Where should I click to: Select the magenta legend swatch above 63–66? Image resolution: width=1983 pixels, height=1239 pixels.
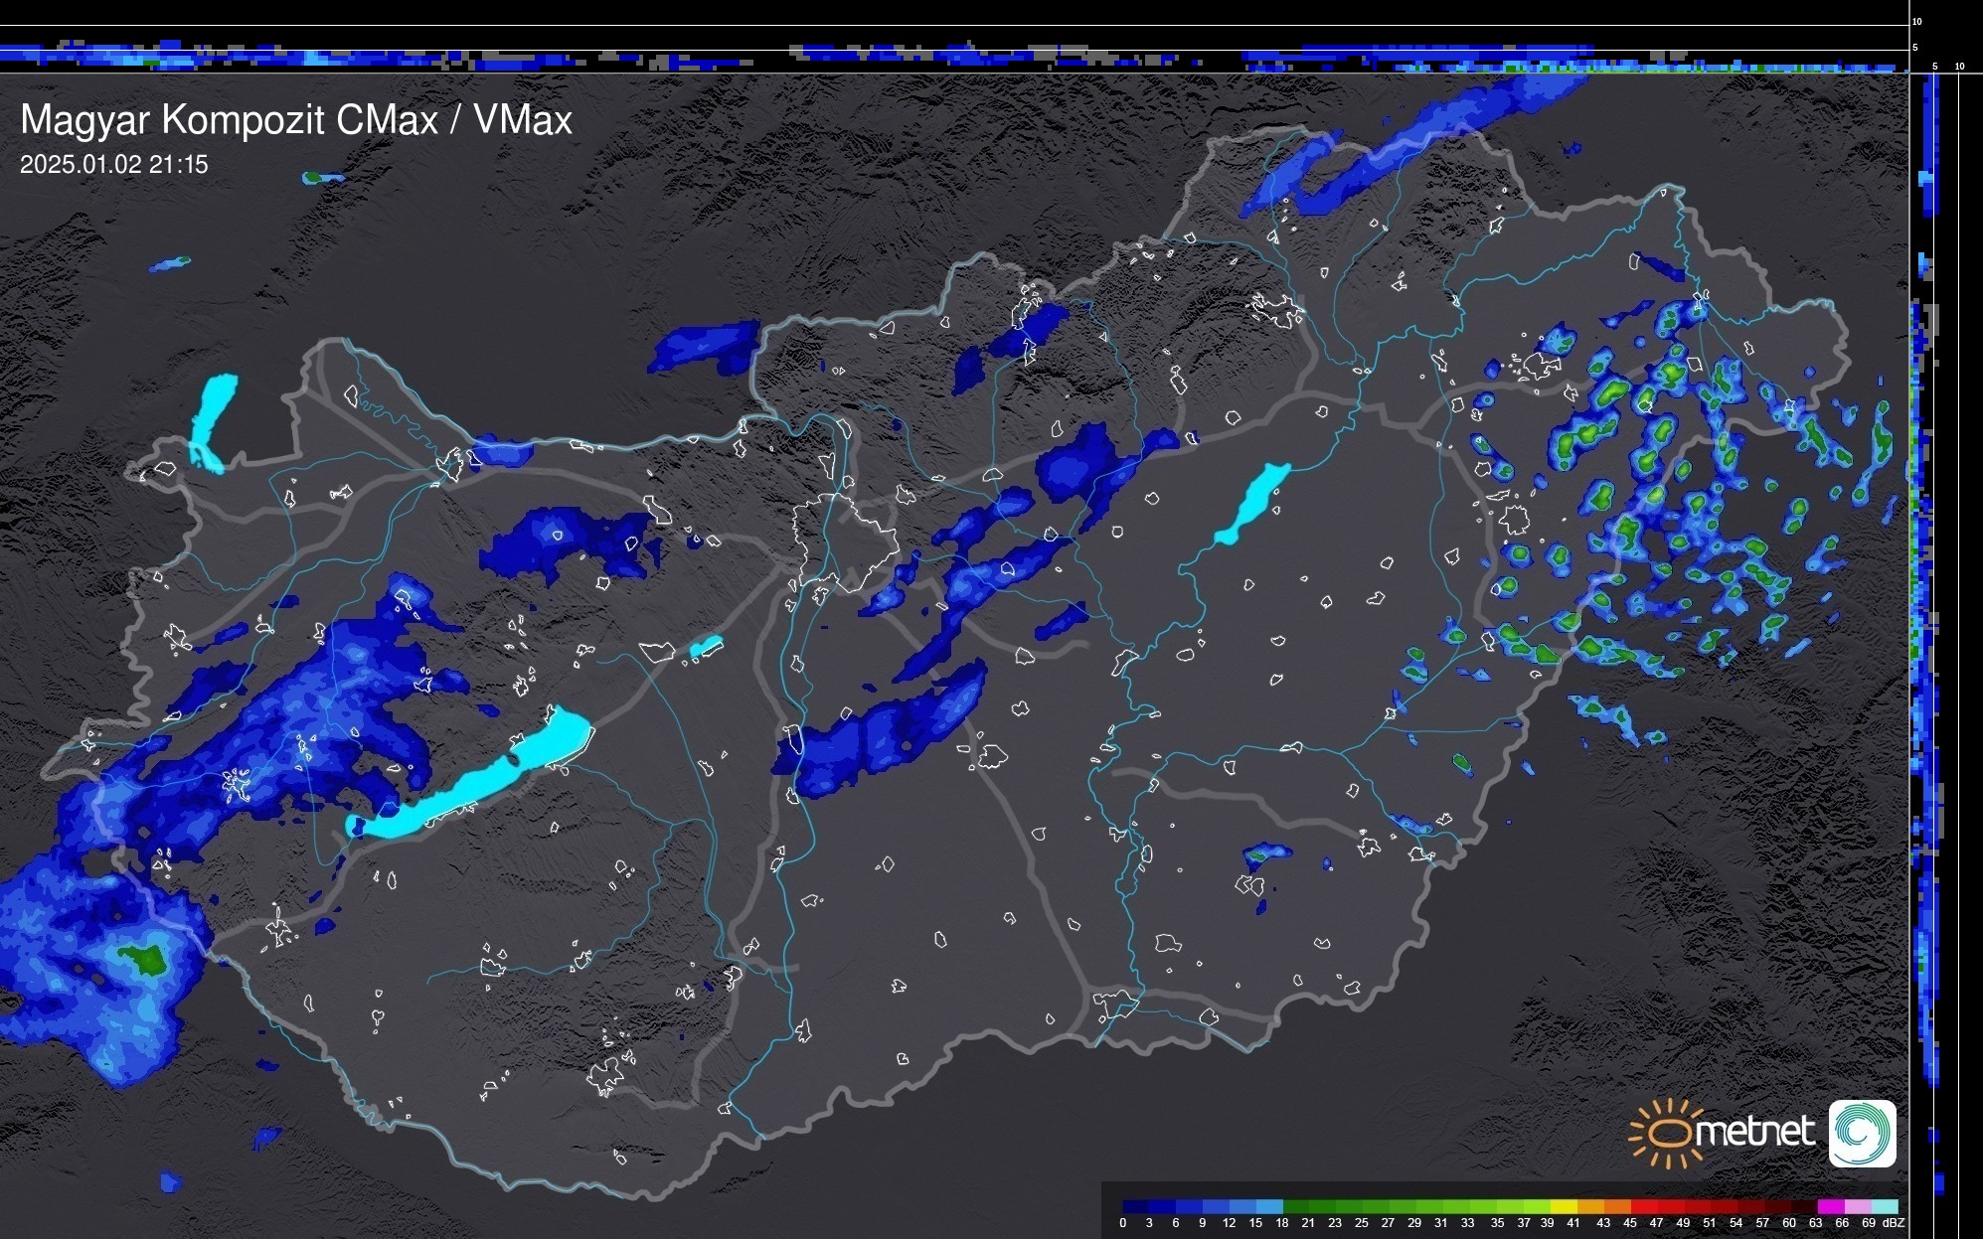(x=1829, y=1206)
